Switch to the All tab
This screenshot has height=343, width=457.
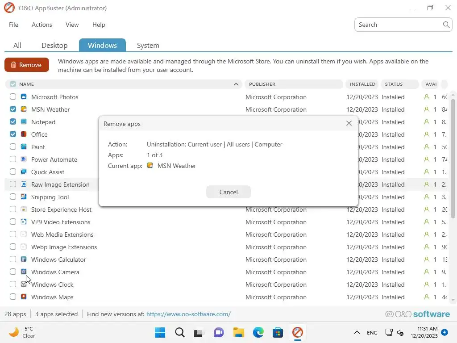[x=17, y=45]
